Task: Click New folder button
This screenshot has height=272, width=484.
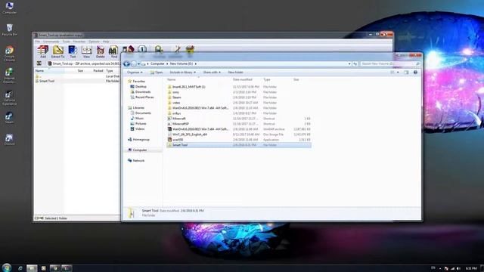Action: click(x=235, y=73)
